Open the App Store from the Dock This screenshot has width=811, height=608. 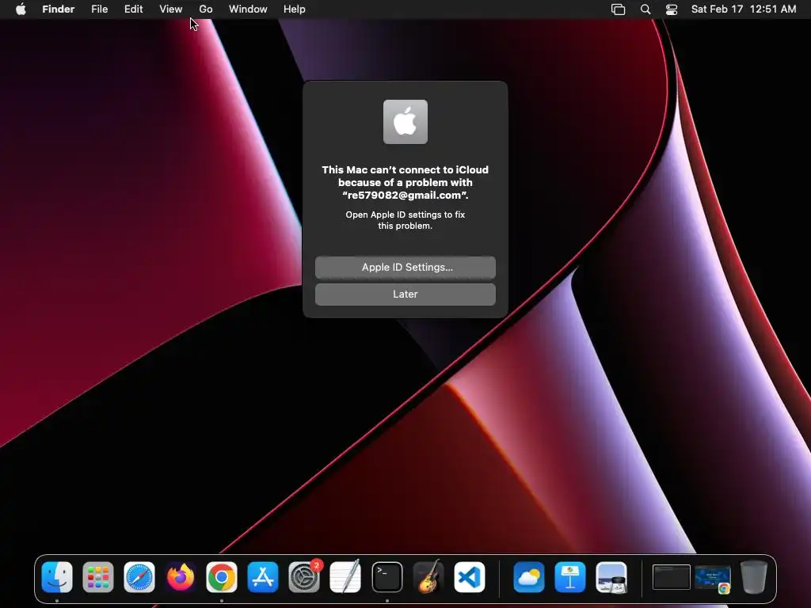click(263, 577)
